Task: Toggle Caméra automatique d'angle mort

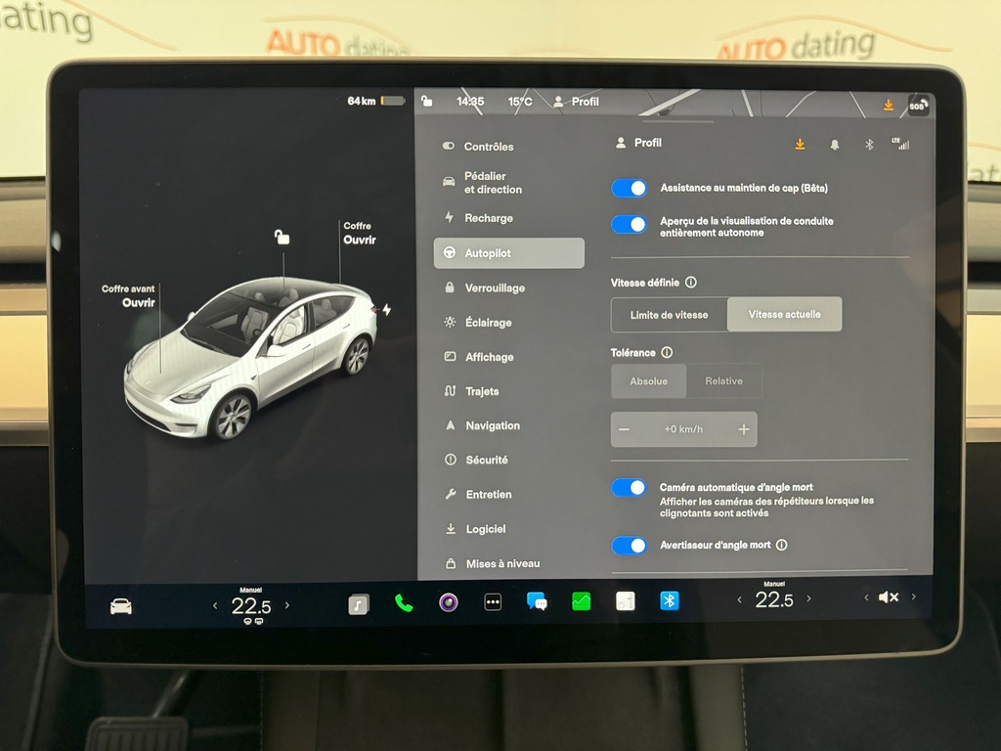Action: click(x=629, y=488)
